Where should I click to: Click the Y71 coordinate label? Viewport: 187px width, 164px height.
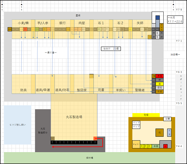[179, 41]
